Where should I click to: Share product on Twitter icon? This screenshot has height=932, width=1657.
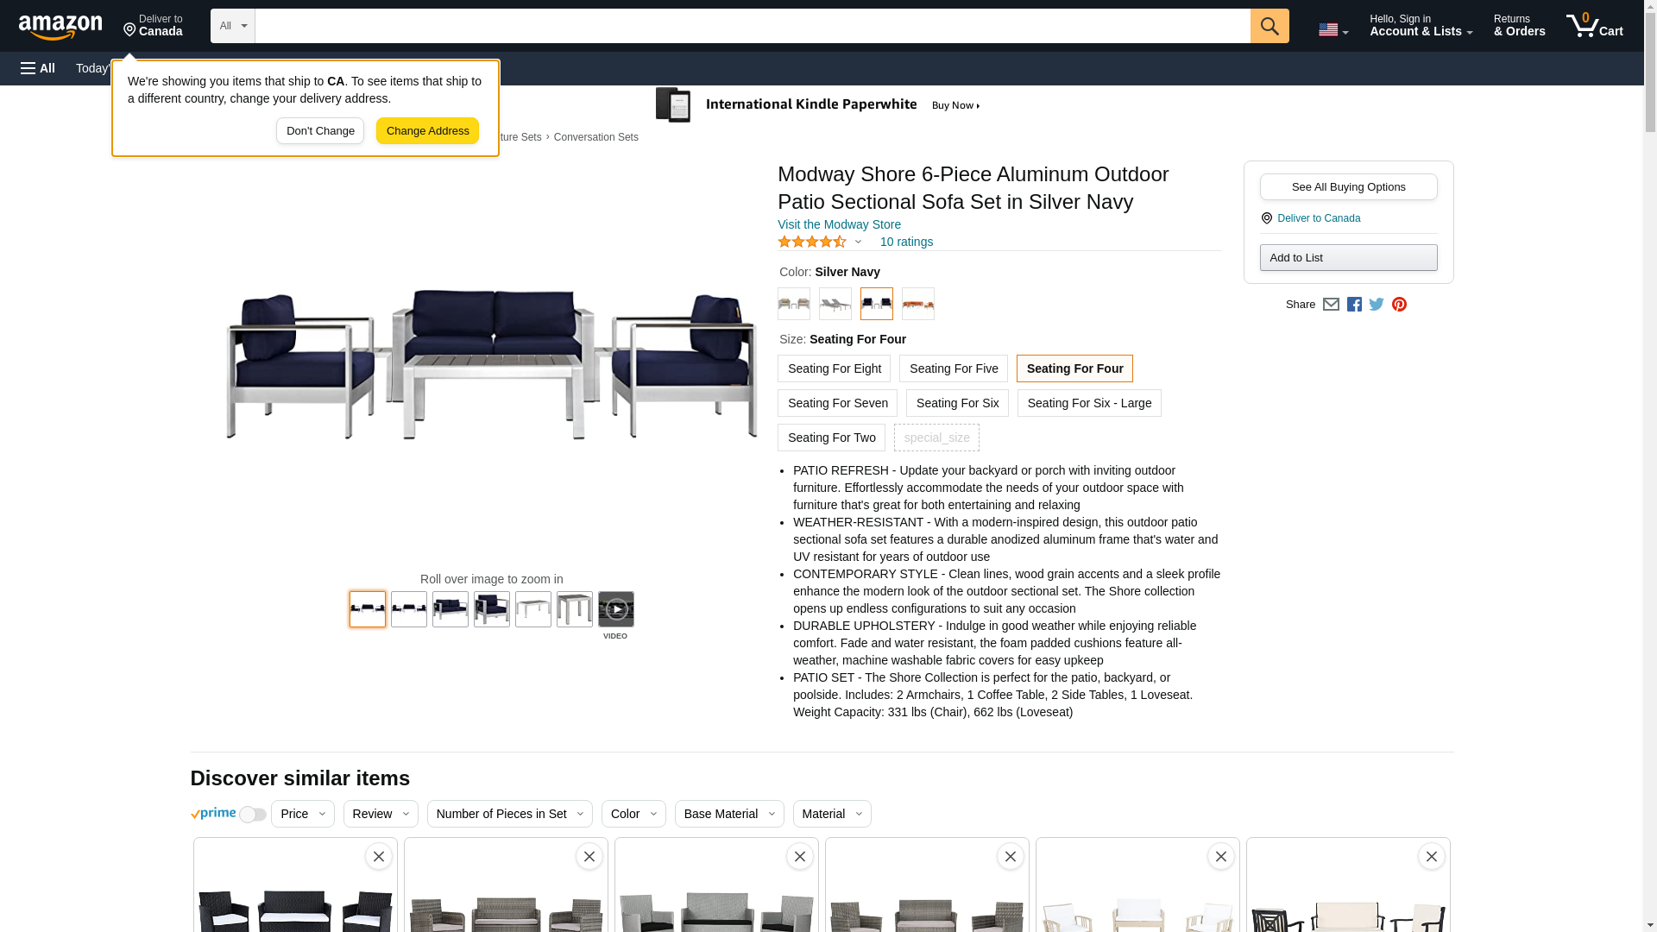(1377, 305)
